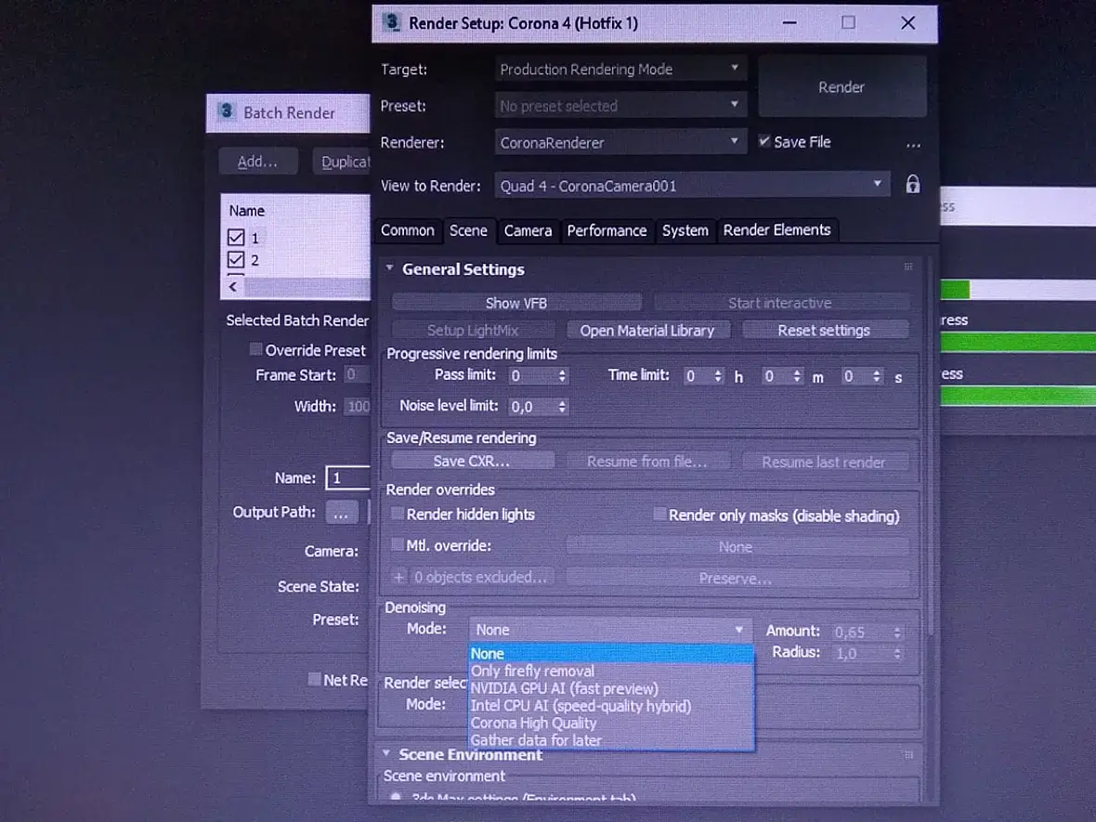Switch to the System tab

tap(685, 230)
